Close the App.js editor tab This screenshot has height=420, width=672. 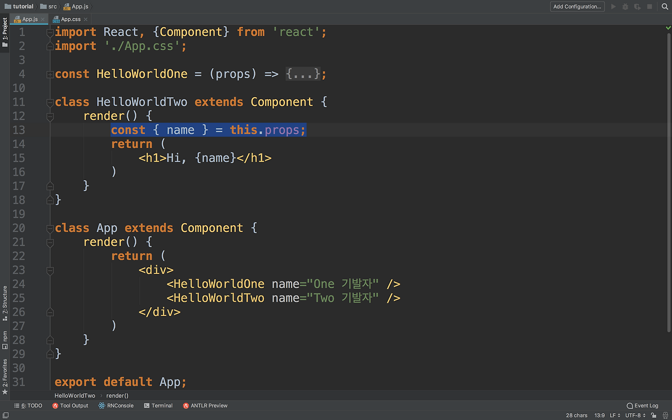44,19
